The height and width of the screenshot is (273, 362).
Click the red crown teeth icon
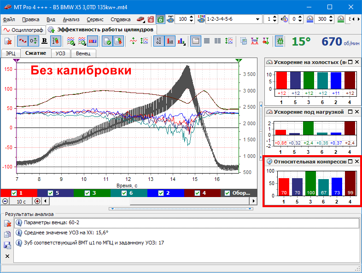pyautogui.click(x=255, y=41)
